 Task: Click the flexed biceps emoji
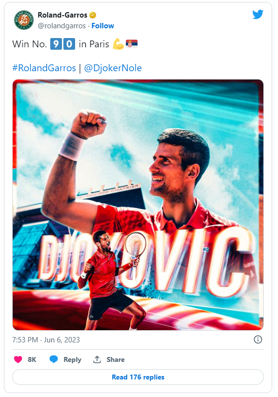pos(118,44)
